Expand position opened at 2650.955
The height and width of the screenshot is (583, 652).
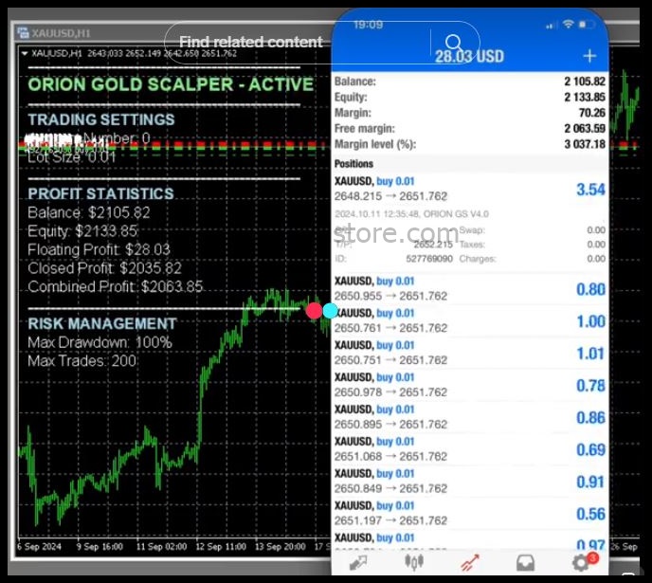click(x=470, y=288)
